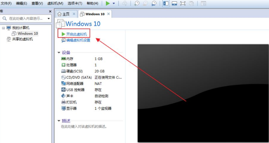Image resolution: width=269 pixels, height=143 pixels.
Task: Click the 网络适配器 network adapter icon
Action: [63, 83]
